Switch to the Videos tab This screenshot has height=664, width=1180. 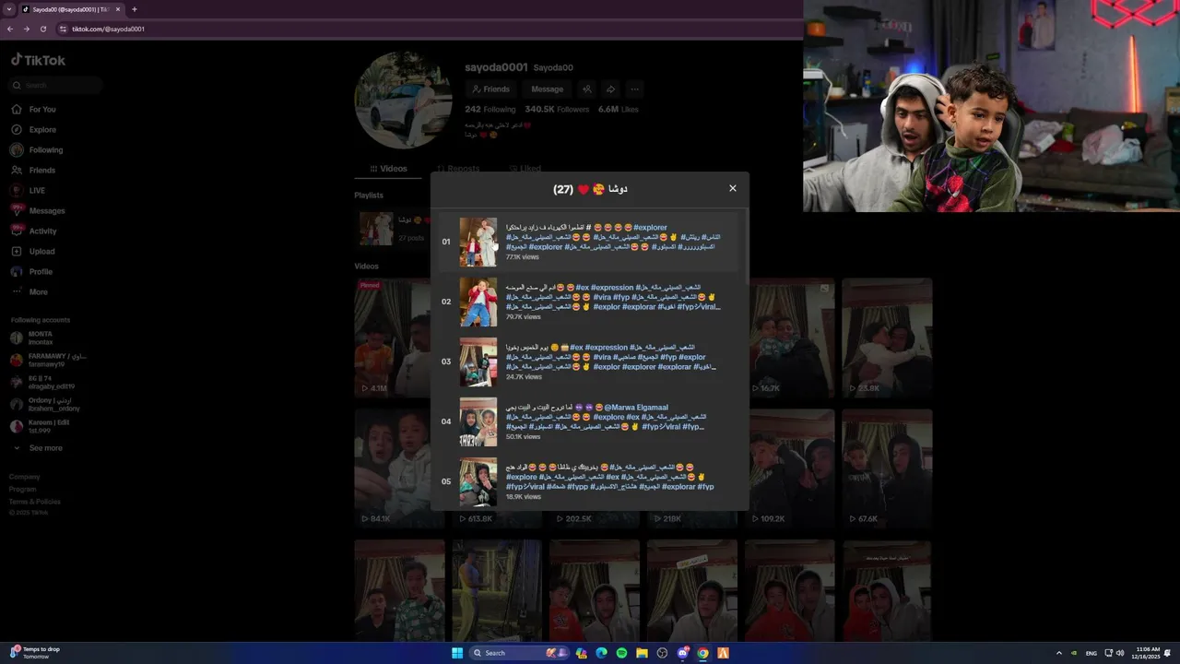[388, 169]
